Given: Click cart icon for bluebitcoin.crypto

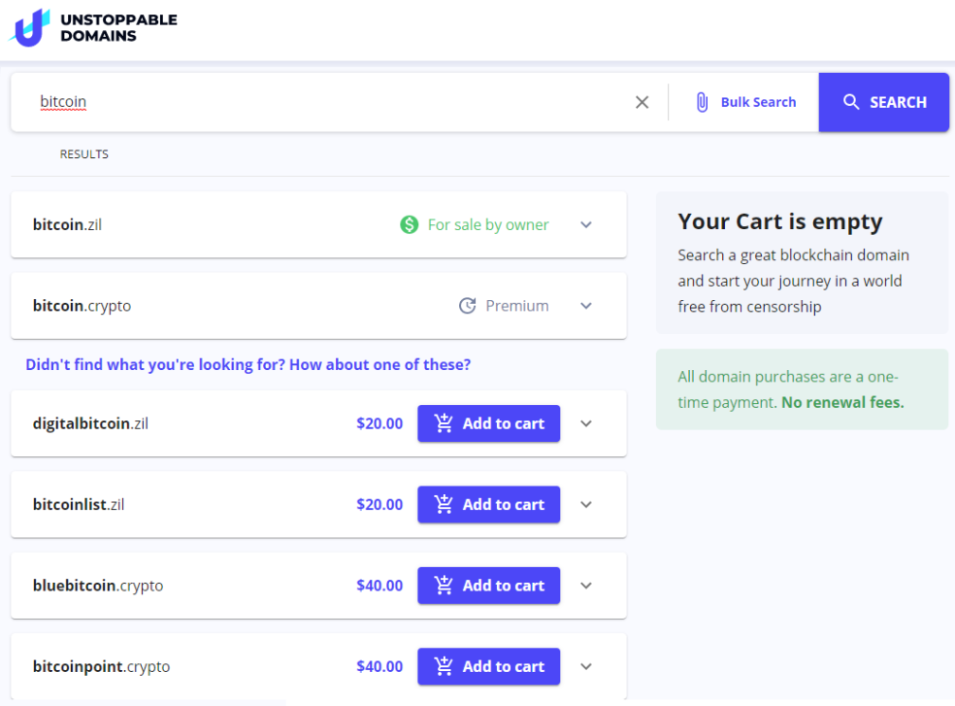Looking at the screenshot, I should point(444,586).
